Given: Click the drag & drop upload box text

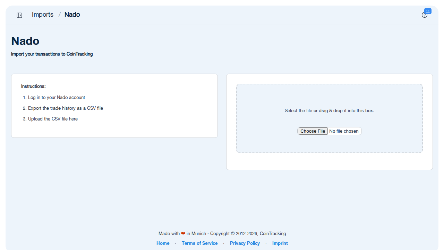Looking at the screenshot, I should point(329,110).
